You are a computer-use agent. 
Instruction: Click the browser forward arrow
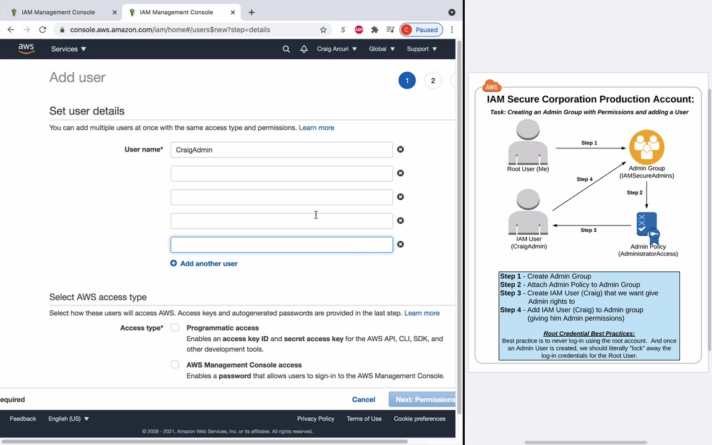tap(27, 30)
